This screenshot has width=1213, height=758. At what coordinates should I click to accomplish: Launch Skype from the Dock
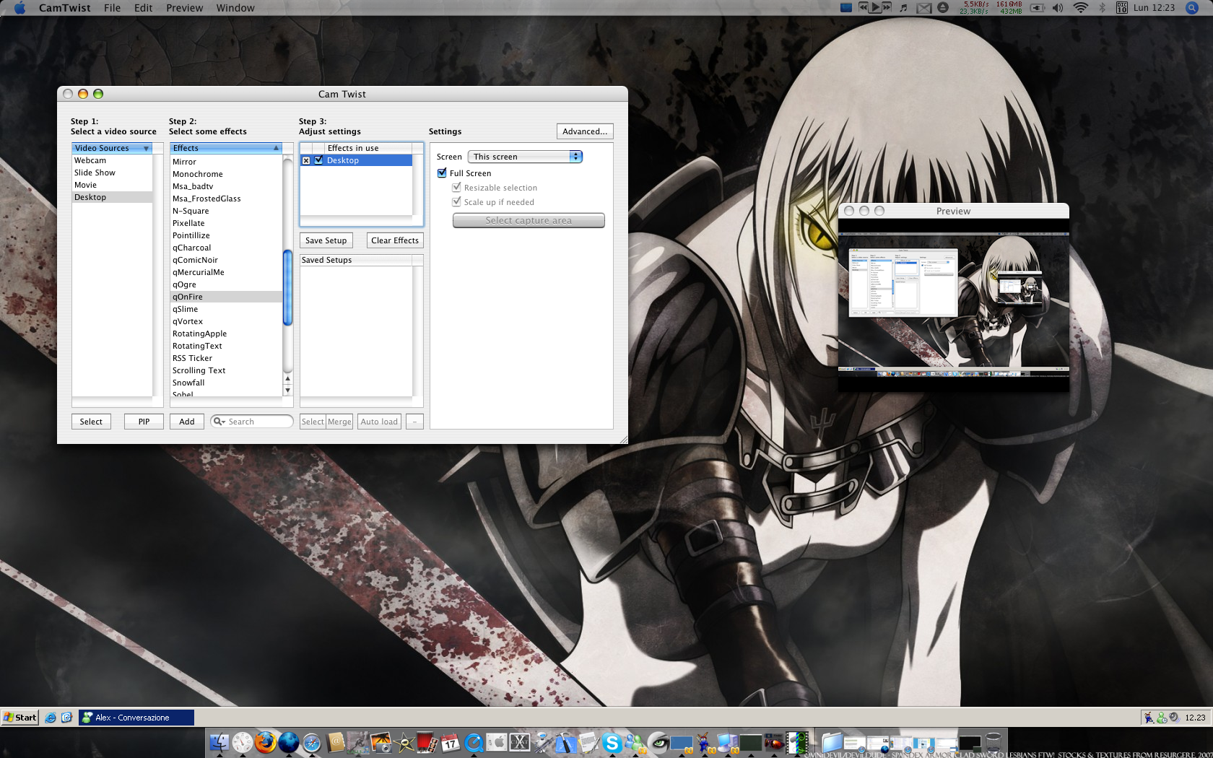point(612,742)
